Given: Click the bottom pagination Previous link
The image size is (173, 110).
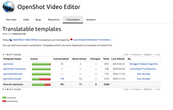Looking at the screenshot, I should tap(136, 89).
